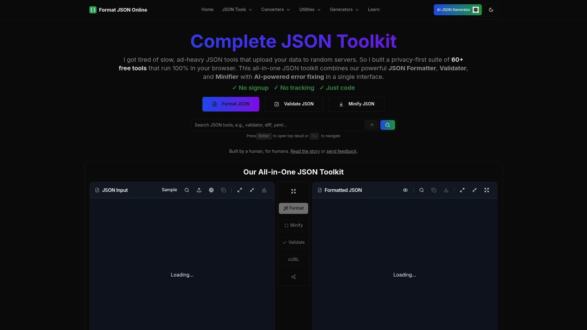This screenshot has width=587, height=330.
Task: Expand the Converters dropdown menu
Action: 276,9
